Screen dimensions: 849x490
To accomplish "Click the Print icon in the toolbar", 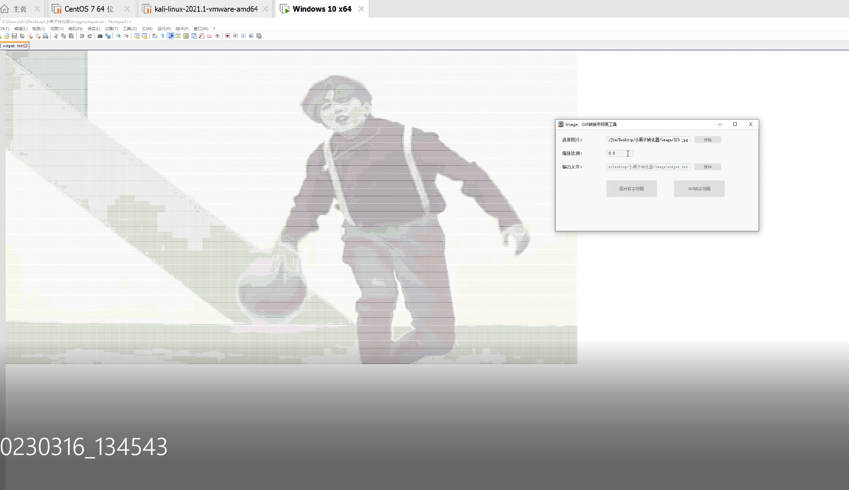I will point(45,36).
